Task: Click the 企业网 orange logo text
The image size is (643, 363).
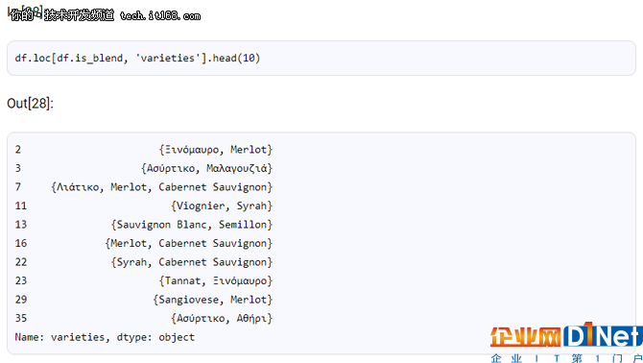Action: pos(526,337)
